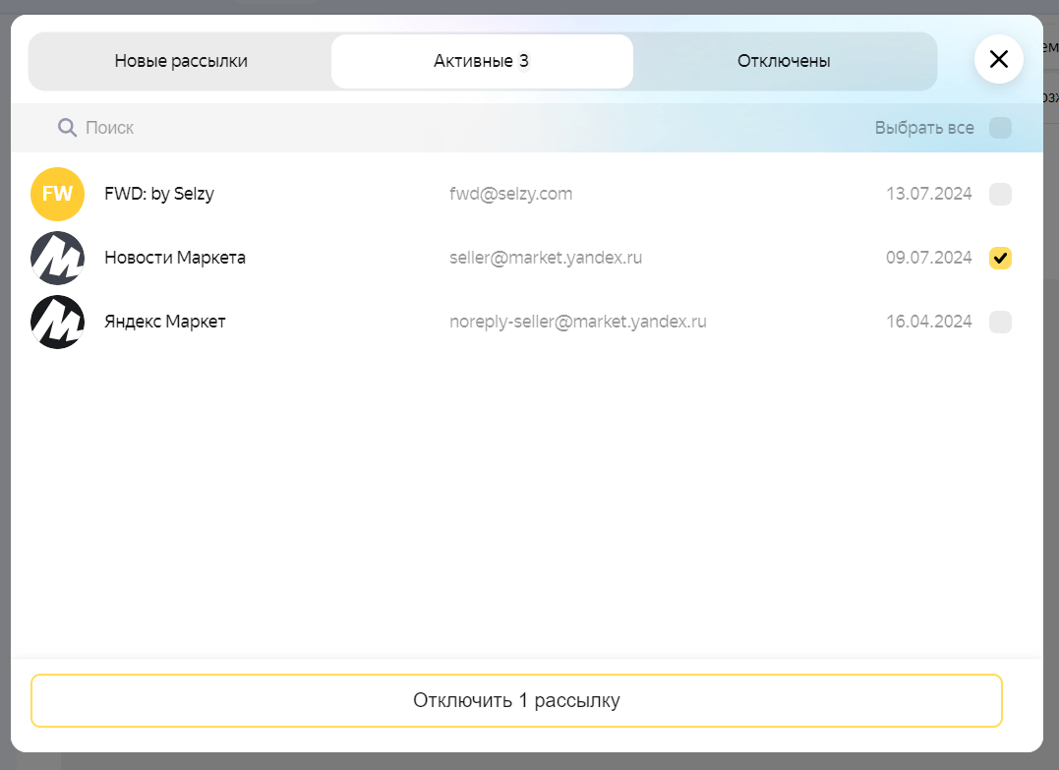Click the date 16.04.2024
This screenshot has width=1059, height=770.
(928, 322)
